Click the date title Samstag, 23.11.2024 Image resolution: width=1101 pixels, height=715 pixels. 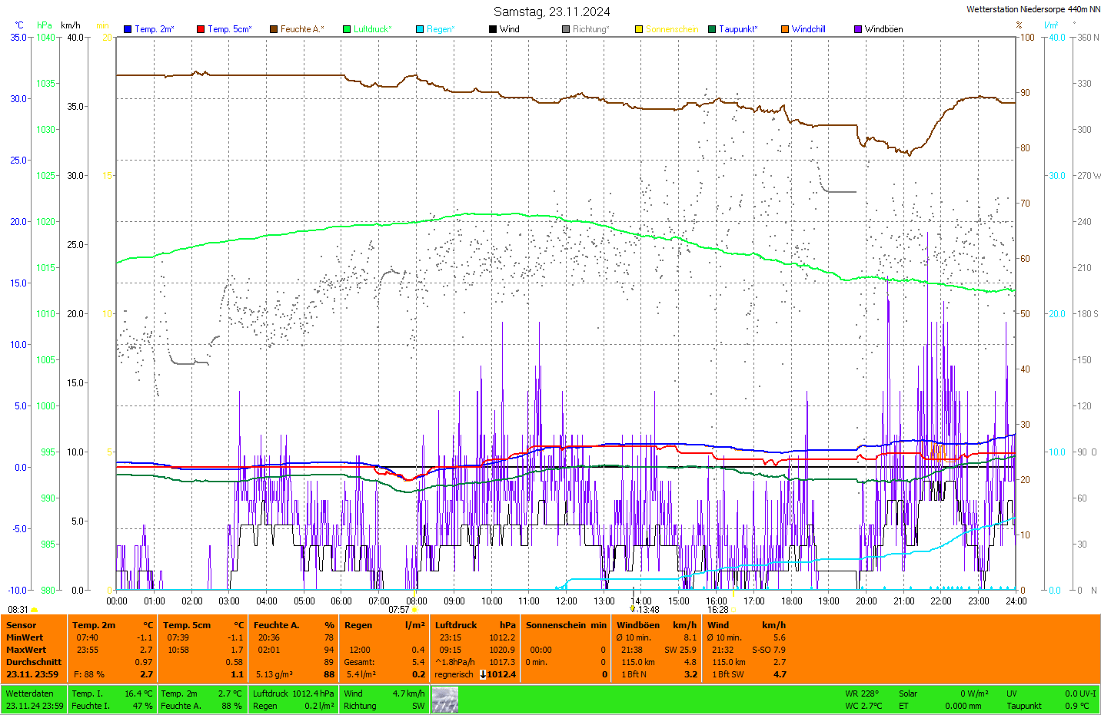pos(551,12)
